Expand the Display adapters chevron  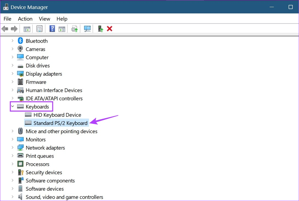[13, 73]
